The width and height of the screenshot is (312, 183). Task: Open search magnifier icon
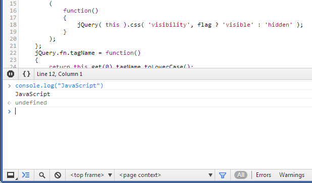tap(42, 175)
